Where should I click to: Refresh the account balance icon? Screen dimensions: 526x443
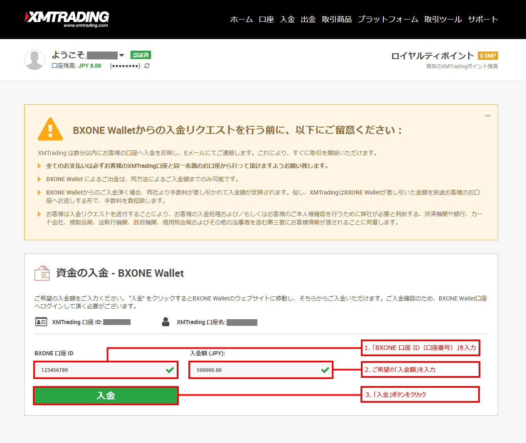click(147, 66)
